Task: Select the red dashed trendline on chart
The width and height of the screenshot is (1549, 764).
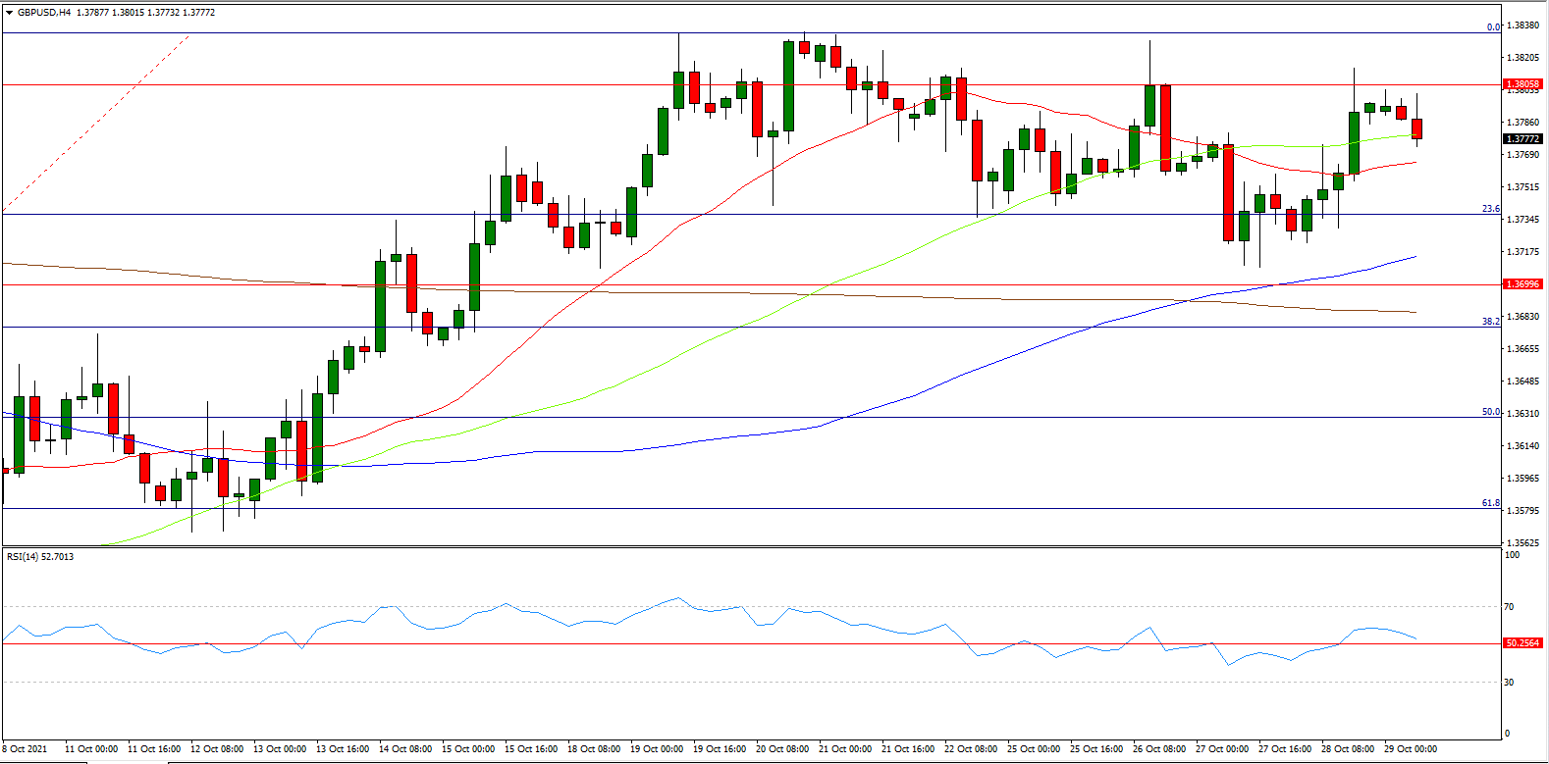Action: pyautogui.click(x=95, y=124)
